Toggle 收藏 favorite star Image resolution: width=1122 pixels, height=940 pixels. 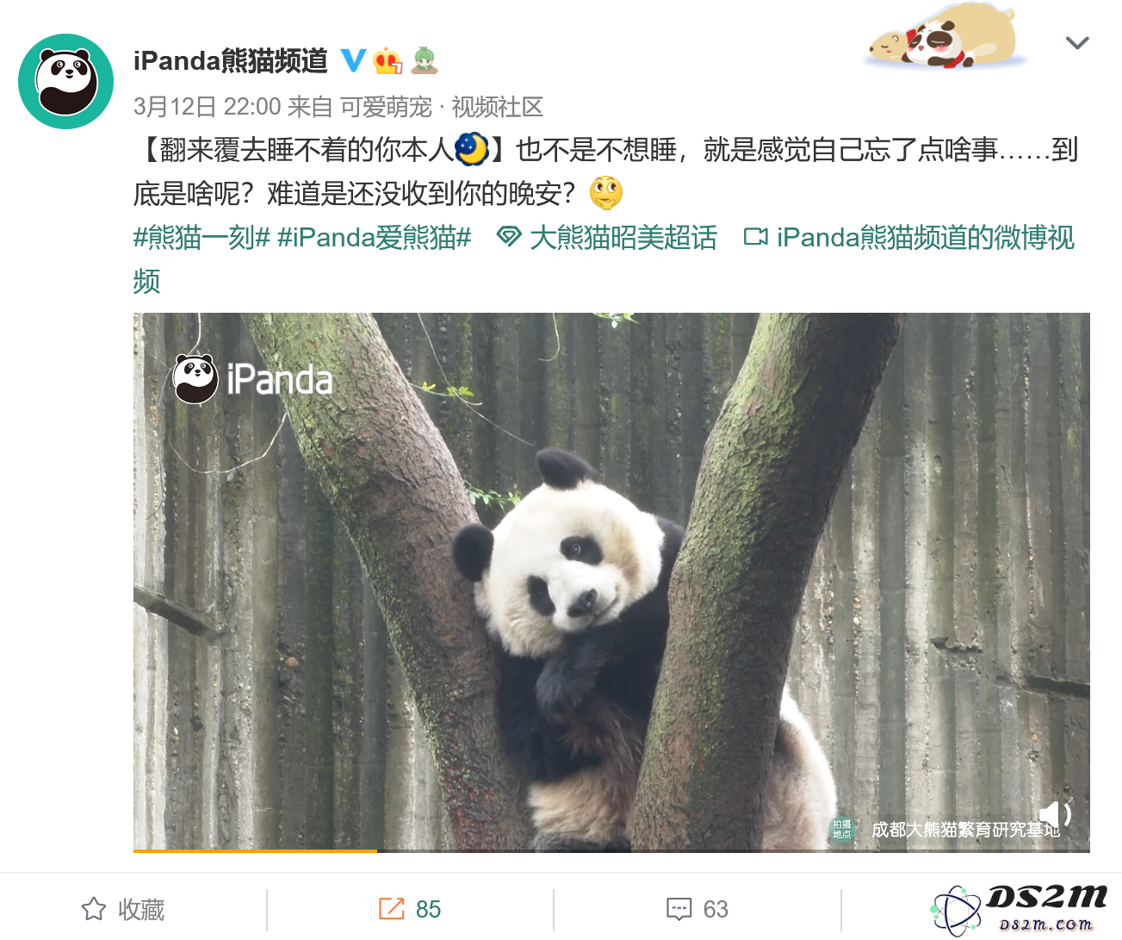pos(123,909)
